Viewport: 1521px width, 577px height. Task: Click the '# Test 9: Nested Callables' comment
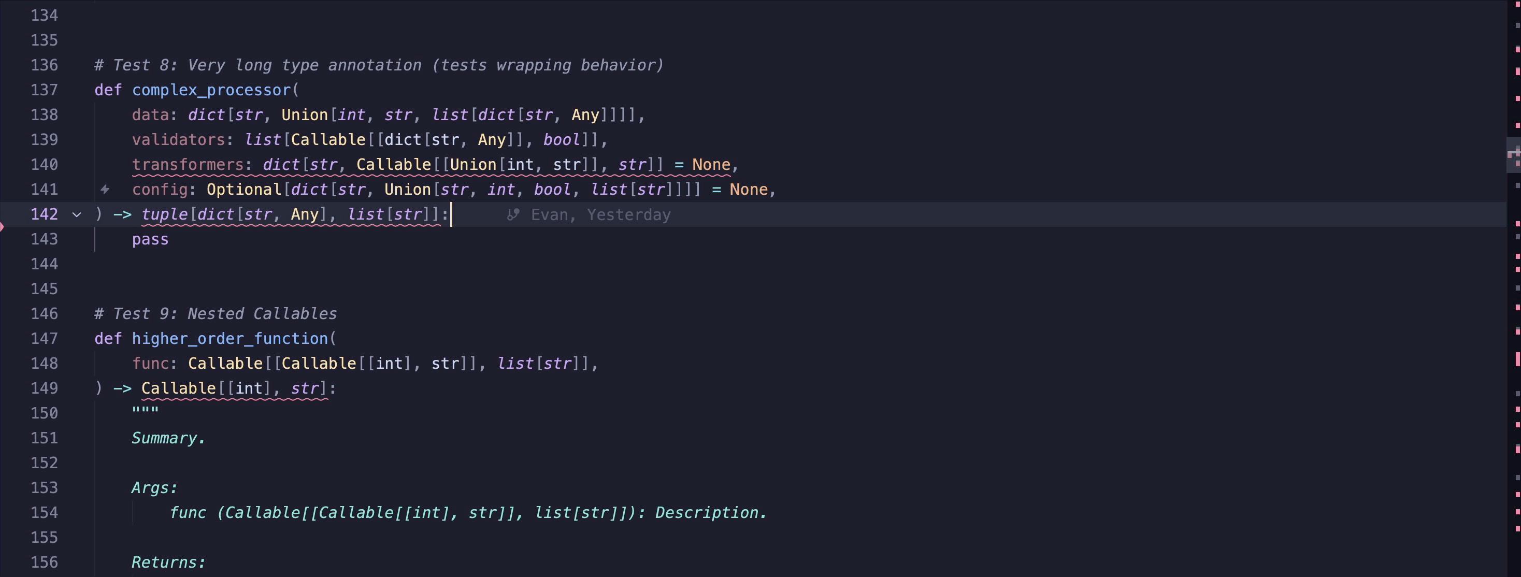point(216,313)
